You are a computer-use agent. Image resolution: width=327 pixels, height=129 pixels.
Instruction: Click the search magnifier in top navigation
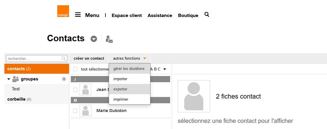tap(207, 14)
